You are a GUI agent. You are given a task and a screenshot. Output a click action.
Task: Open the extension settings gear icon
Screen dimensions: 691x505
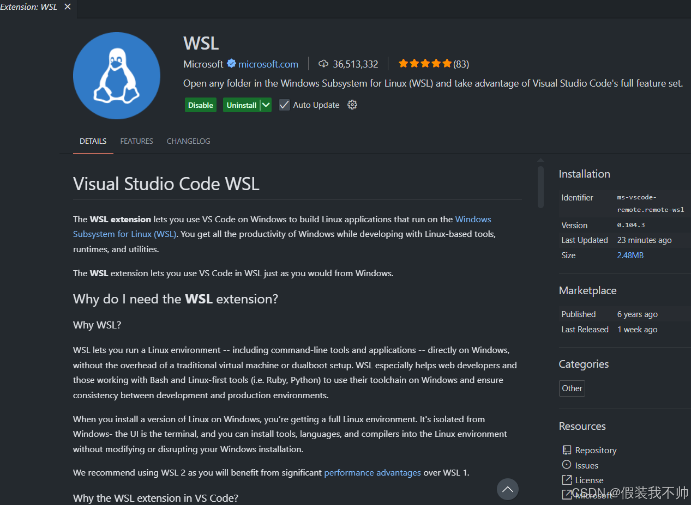pyautogui.click(x=352, y=105)
